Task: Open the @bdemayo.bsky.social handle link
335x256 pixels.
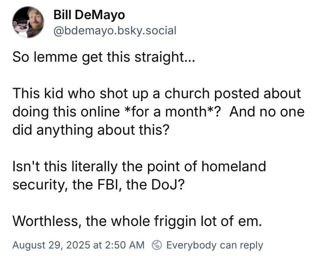Action: [115, 30]
